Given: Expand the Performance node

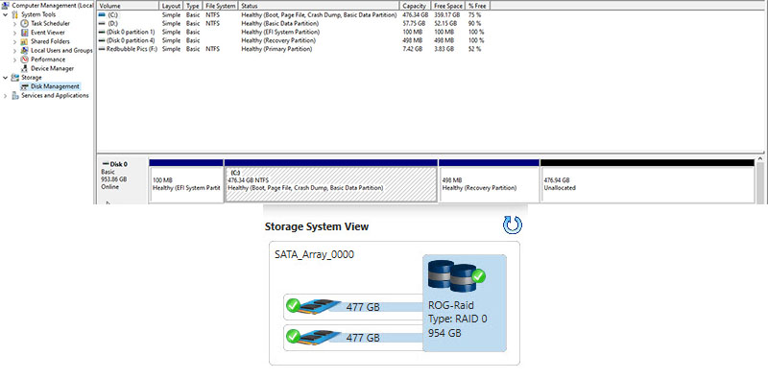Looking at the screenshot, I should [14, 59].
